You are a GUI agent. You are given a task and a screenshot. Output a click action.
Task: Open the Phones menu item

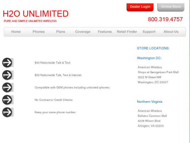(39, 32)
